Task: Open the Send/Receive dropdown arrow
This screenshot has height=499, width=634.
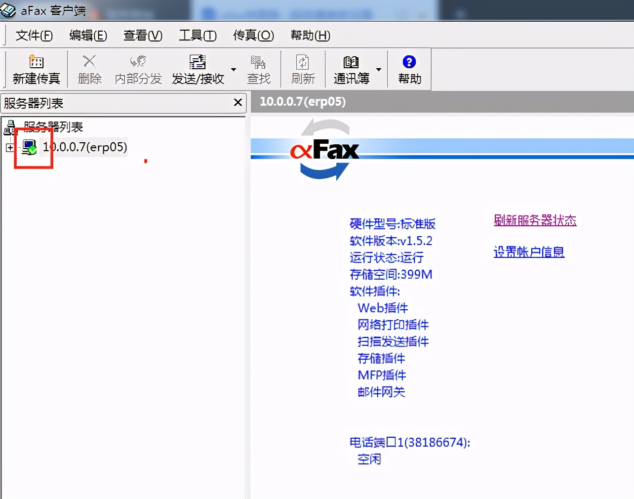Action: (x=234, y=70)
